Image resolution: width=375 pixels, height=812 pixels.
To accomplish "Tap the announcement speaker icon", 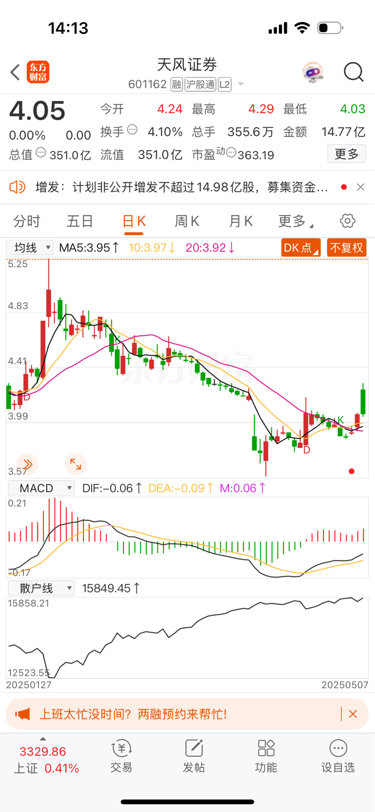I will [18, 187].
